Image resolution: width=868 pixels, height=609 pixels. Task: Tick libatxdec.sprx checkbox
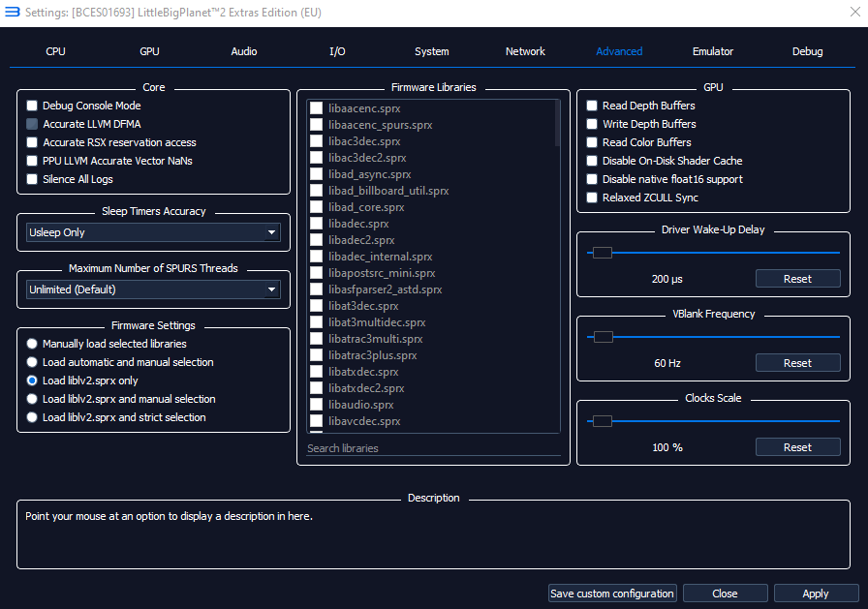pos(316,372)
